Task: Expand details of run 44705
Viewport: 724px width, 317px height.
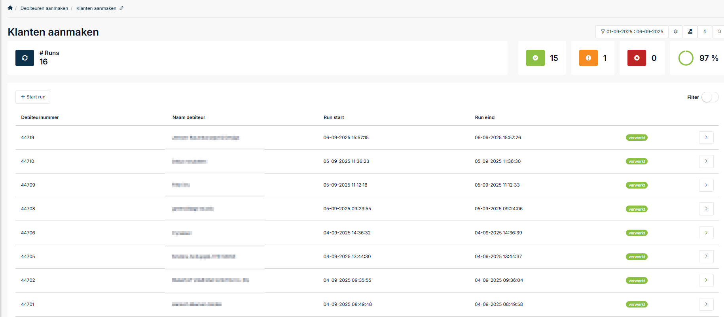Action: [x=706, y=257]
